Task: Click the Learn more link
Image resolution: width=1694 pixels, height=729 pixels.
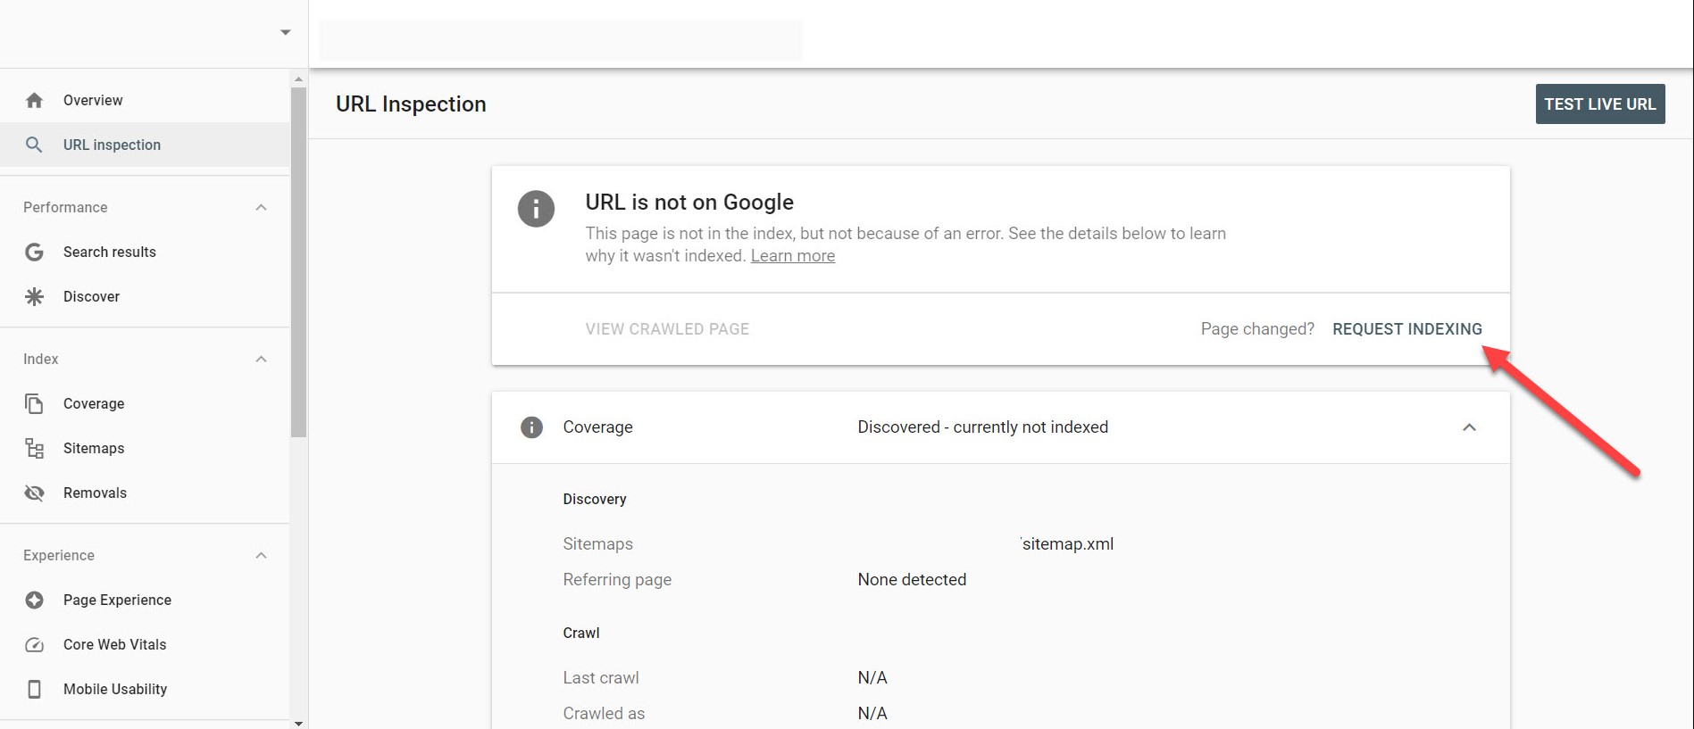Action: pos(793,255)
